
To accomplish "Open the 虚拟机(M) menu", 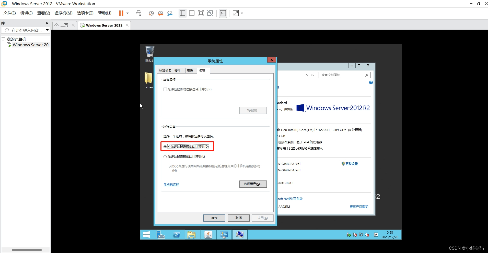I will point(63,13).
